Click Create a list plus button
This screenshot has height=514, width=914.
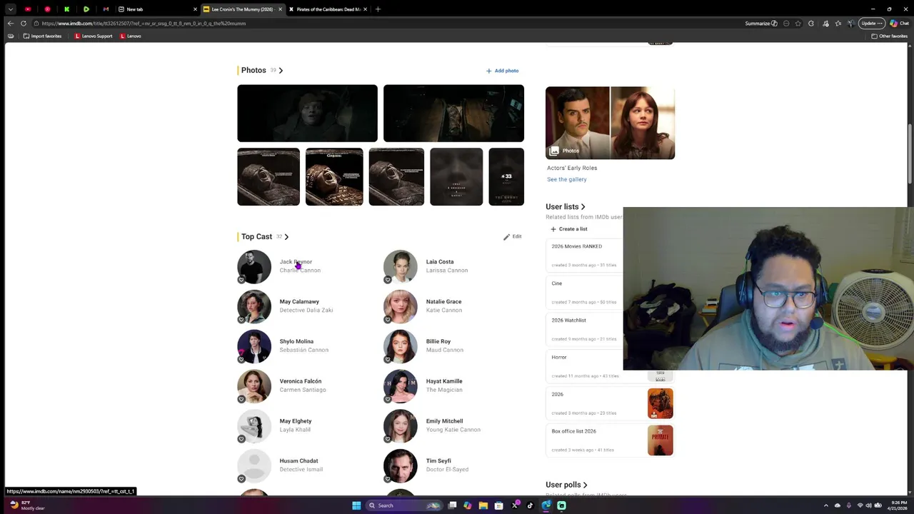tap(569, 229)
